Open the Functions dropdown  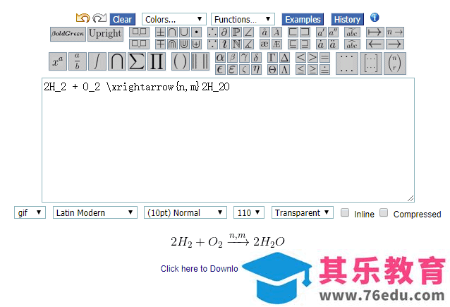[243, 19]
